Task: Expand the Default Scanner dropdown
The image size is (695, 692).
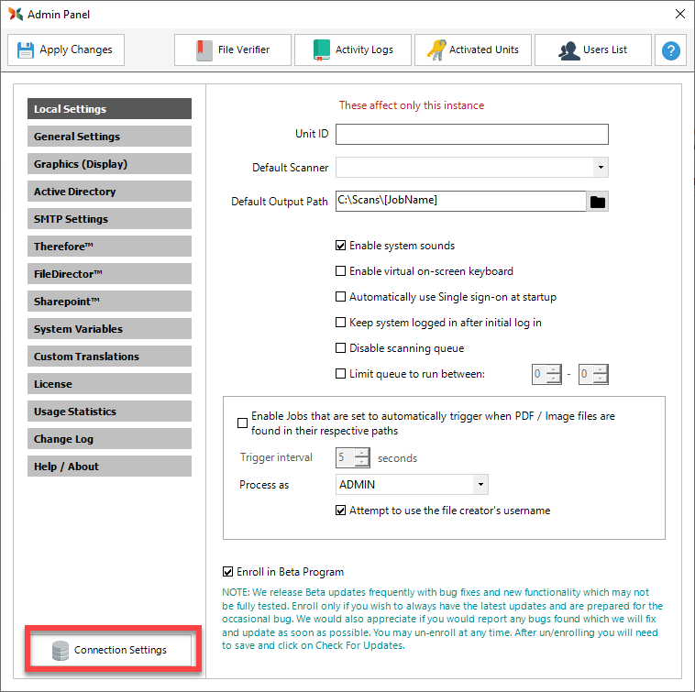Action: (600, 168)
